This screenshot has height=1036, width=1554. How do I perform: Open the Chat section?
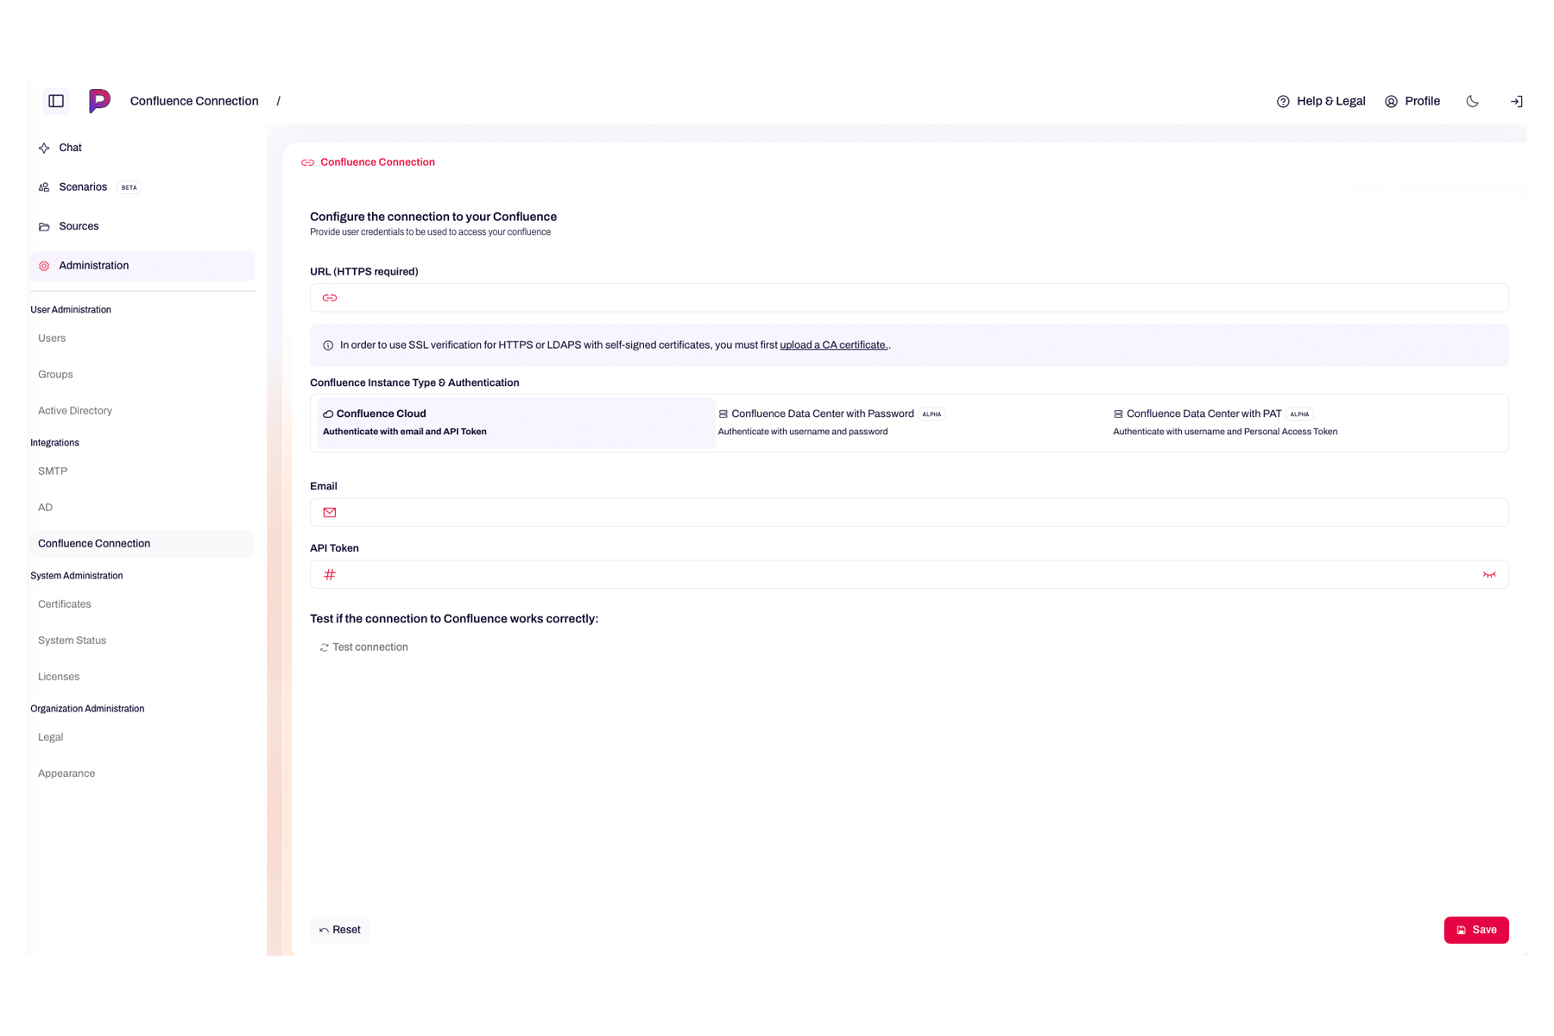pos(70,148)
